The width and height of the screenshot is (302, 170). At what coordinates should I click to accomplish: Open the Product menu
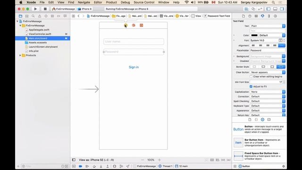click(111, 2)
